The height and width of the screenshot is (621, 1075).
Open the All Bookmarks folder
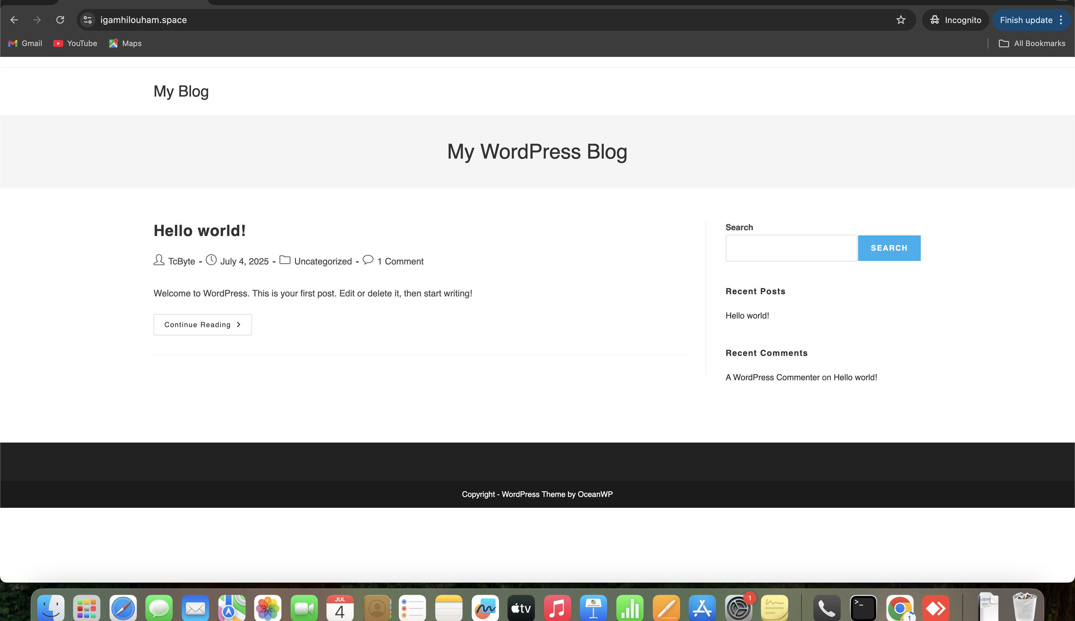pyautogui.click(x=1032, y=43)
